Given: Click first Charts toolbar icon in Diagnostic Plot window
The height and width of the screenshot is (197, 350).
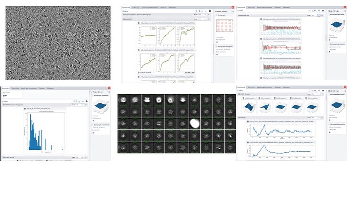Looking at the screenshot, I should 310,11.
